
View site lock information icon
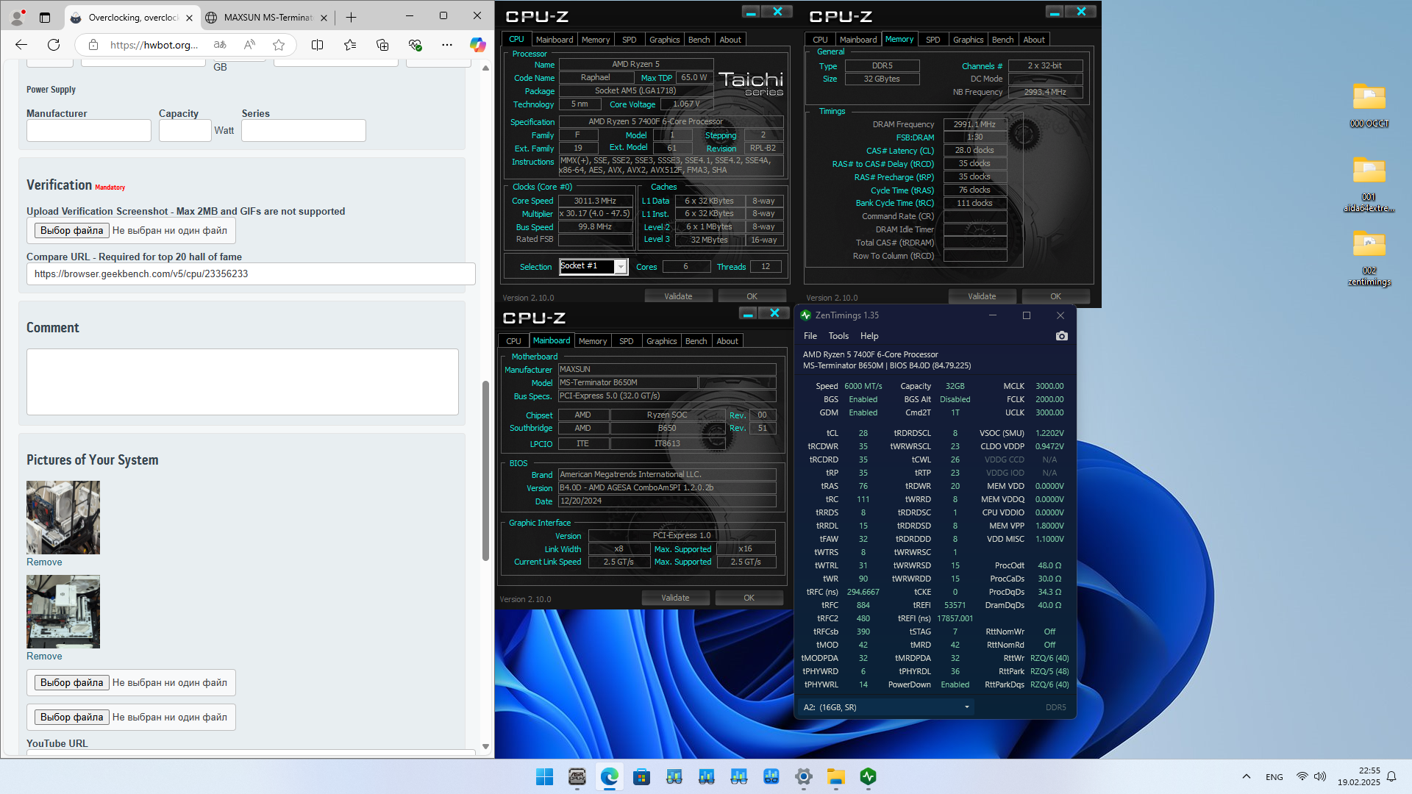point(93,45)
